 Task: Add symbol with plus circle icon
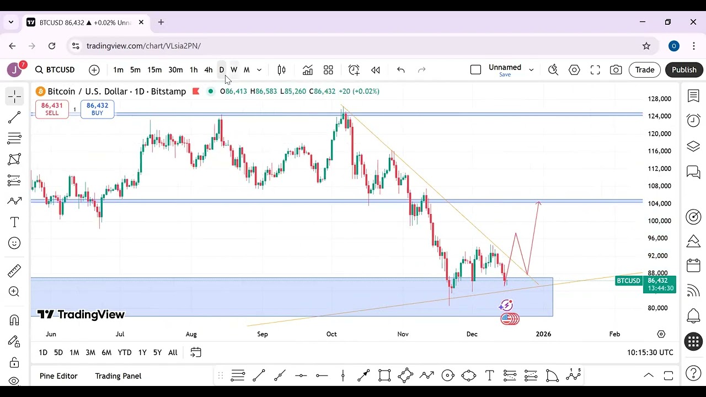point(94,70)
